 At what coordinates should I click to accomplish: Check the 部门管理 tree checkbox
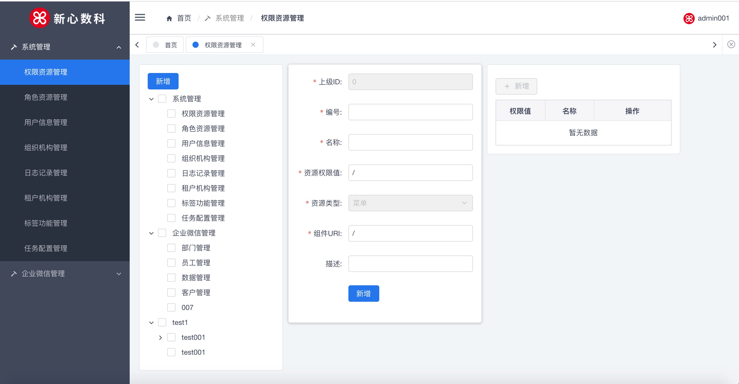pos(171,248)
